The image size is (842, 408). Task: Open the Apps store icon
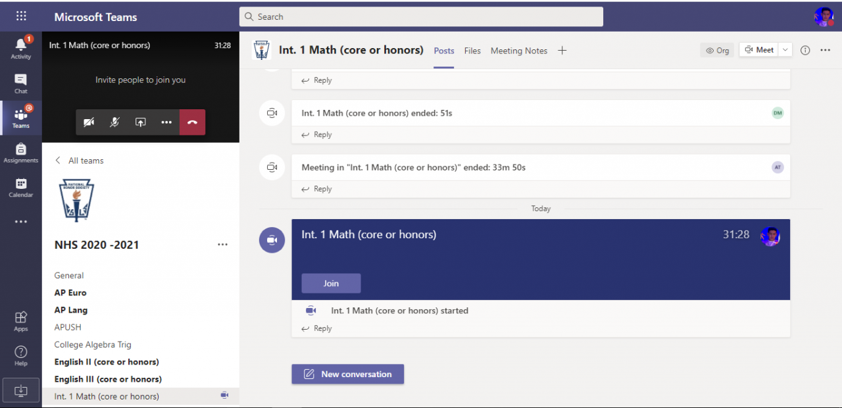tap(21, 321)
